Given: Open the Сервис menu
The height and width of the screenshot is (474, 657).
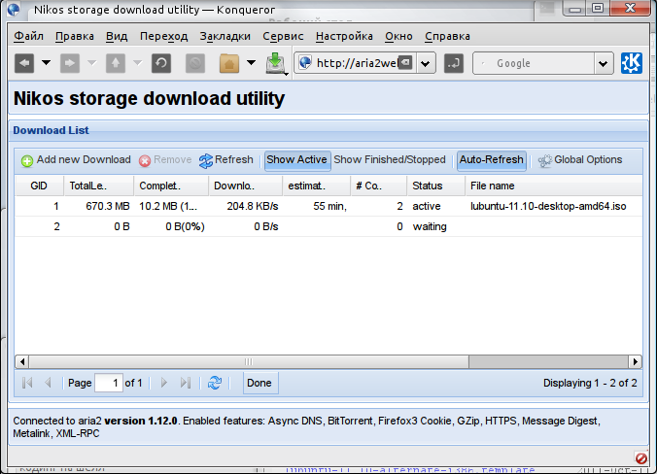Looking at the screenshot, I should (283, 37).
